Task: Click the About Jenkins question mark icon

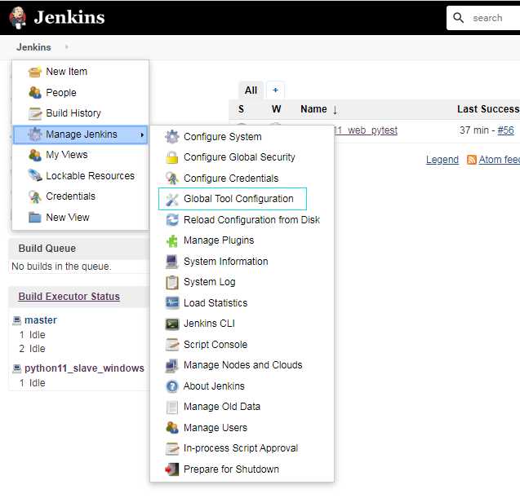Action: tap(172, 386)
